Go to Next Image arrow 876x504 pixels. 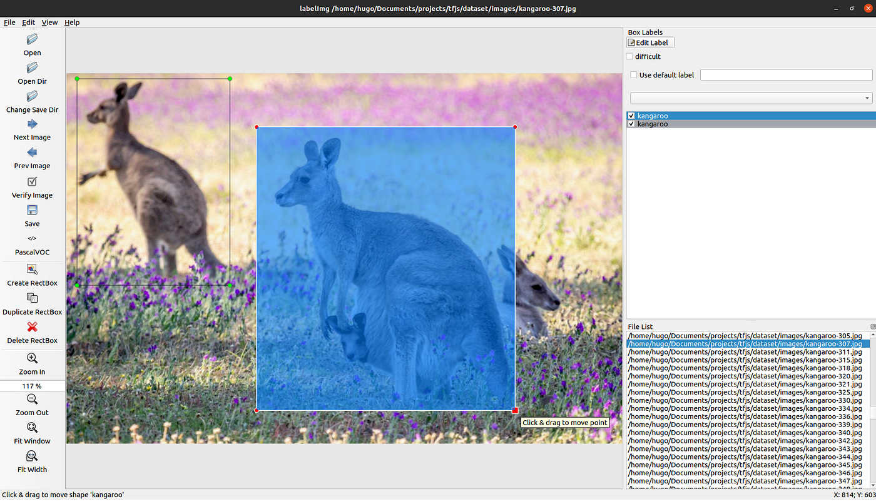point(32,124)
